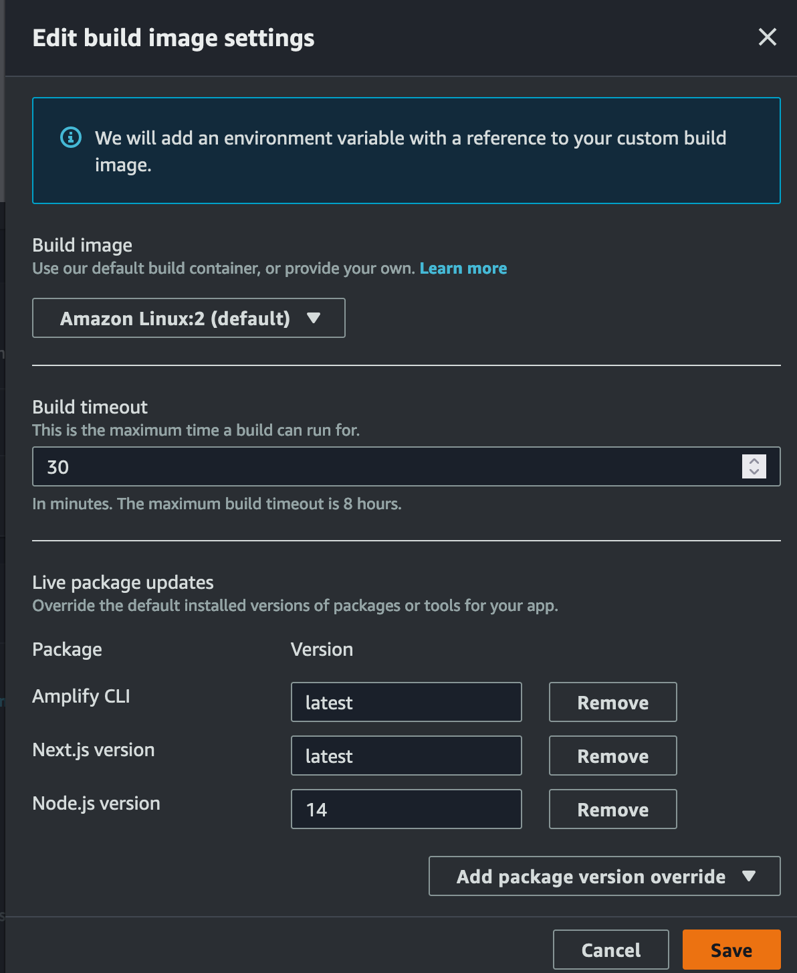Save the build image settings

[x=731, y=949]
